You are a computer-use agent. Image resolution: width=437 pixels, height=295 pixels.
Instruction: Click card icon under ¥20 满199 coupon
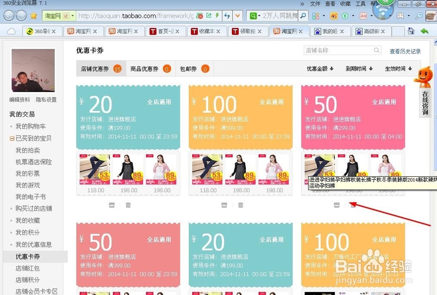(x=112, y=205)
